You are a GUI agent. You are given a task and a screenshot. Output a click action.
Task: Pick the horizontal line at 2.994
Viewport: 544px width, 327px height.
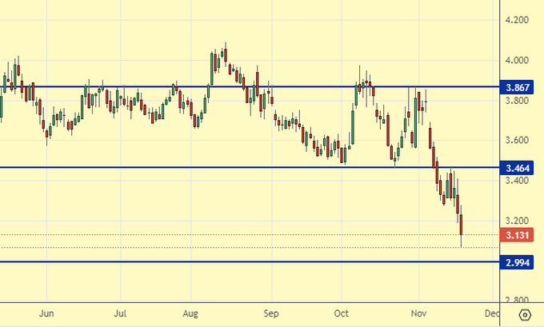click(240, 261)
